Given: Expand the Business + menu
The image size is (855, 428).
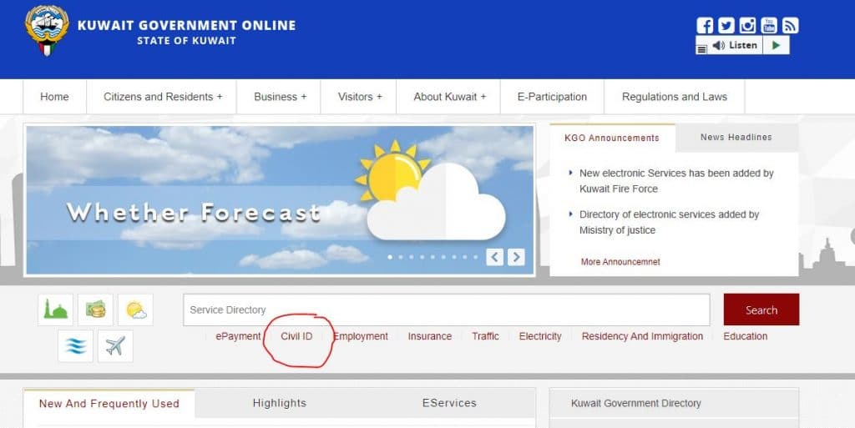Looking at the screenshot, I should (x=280, y=97).
